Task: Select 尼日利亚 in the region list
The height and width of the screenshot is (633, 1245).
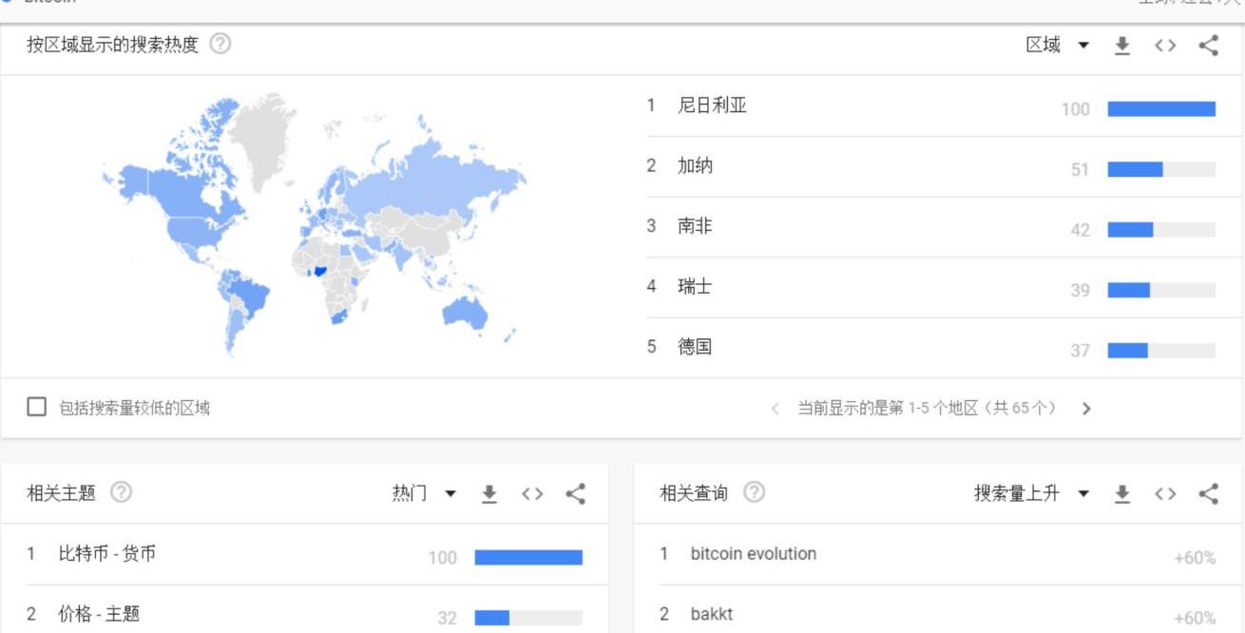Action: [x=712, y=105]
